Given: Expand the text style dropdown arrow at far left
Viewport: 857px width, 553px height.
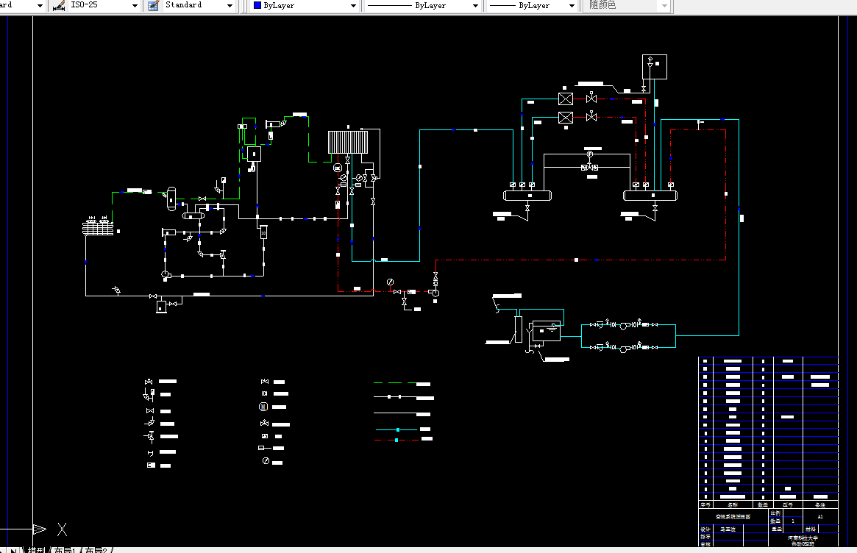Looking at the screenshot, I should [40, 5].
